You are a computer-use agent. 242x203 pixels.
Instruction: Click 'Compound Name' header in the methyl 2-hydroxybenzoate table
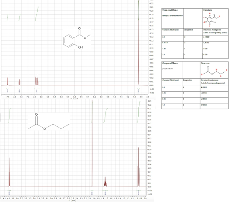(170, 10)
